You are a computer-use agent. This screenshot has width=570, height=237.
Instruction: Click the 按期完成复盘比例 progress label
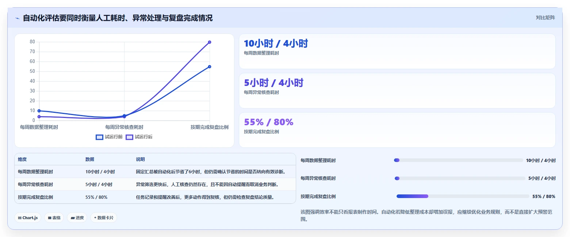click(x=318, y=197)
